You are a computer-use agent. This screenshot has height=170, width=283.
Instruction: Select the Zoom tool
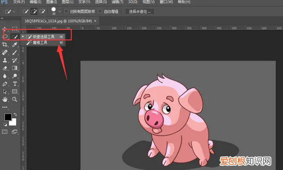tap(15, 99)
